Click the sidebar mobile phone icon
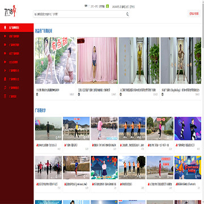The width and height of the screenshot is (204, 204). [5, 96]
